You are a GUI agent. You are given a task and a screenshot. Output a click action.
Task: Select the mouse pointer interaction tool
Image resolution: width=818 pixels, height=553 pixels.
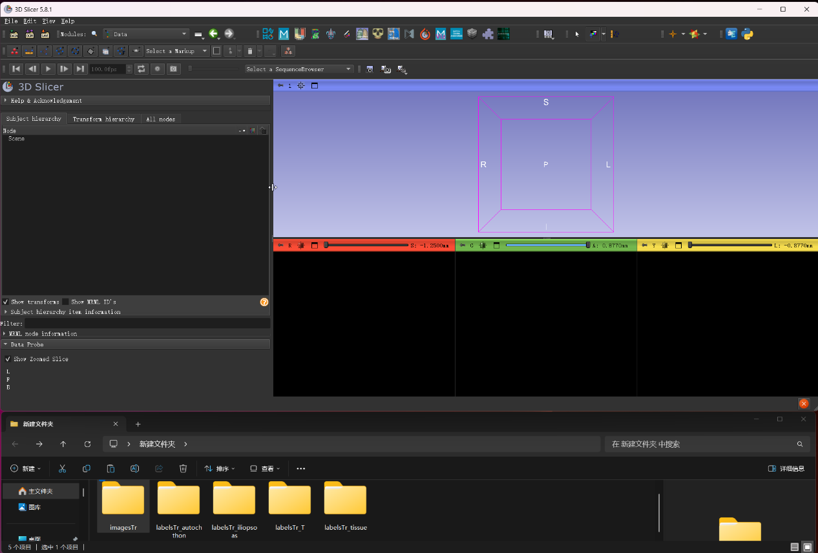click(577, 34)
